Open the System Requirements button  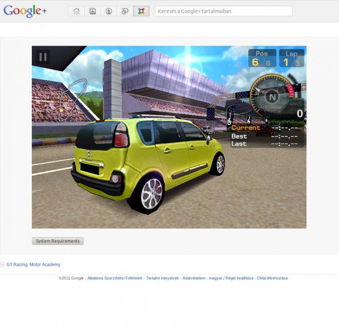pos(58,241)
